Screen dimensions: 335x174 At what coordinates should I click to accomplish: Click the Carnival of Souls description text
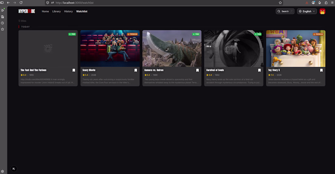click(x=233, y=81)
